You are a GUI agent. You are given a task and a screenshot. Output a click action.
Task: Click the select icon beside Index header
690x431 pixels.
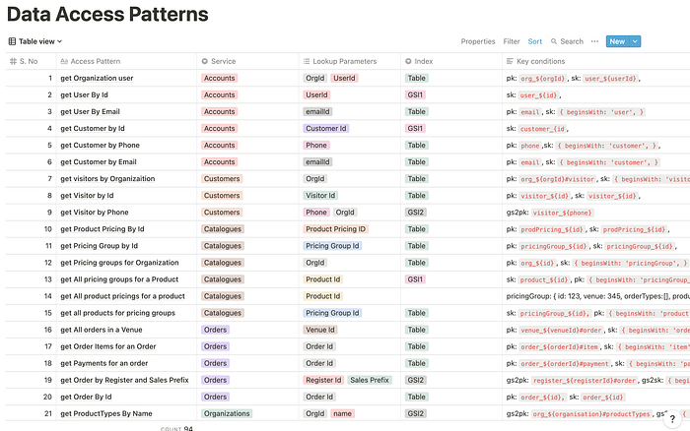[408, 61]
